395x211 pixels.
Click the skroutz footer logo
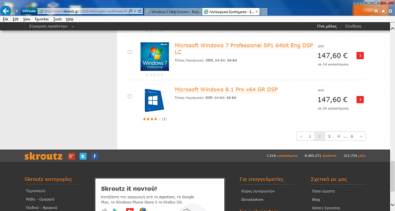43,156
